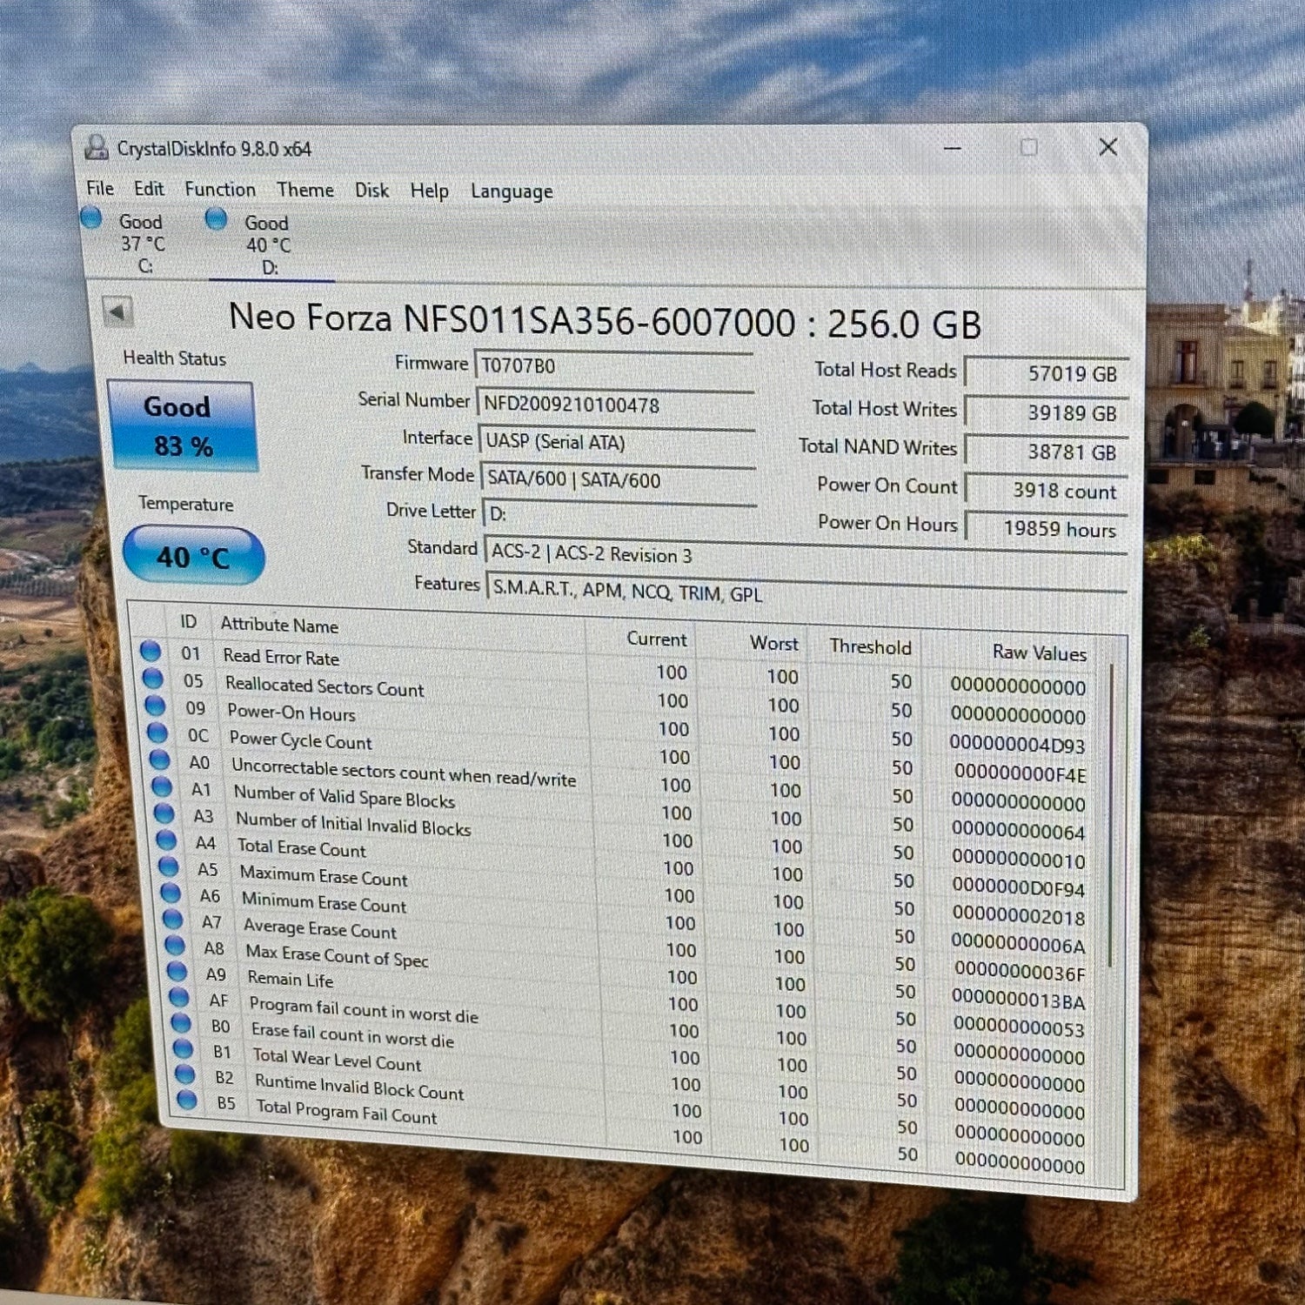Click status orb for Initial Invalid Blocks row
This screenshot has height=1305, width=1305.
tap(164, 813)
